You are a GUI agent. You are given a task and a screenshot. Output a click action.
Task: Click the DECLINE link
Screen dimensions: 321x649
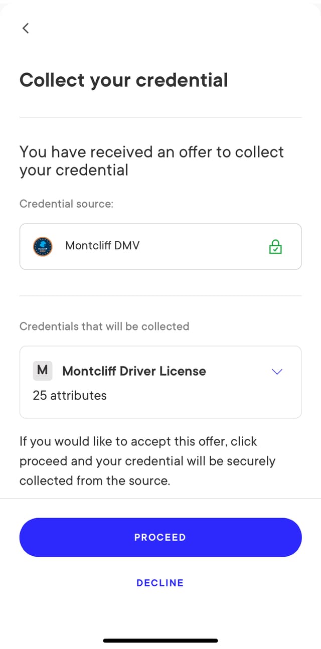pos(160,583)
